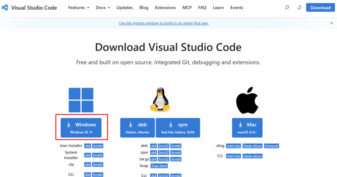Select Mac CLI Apple silicon link
Viewport: 337px width, 177px height.
252,156
